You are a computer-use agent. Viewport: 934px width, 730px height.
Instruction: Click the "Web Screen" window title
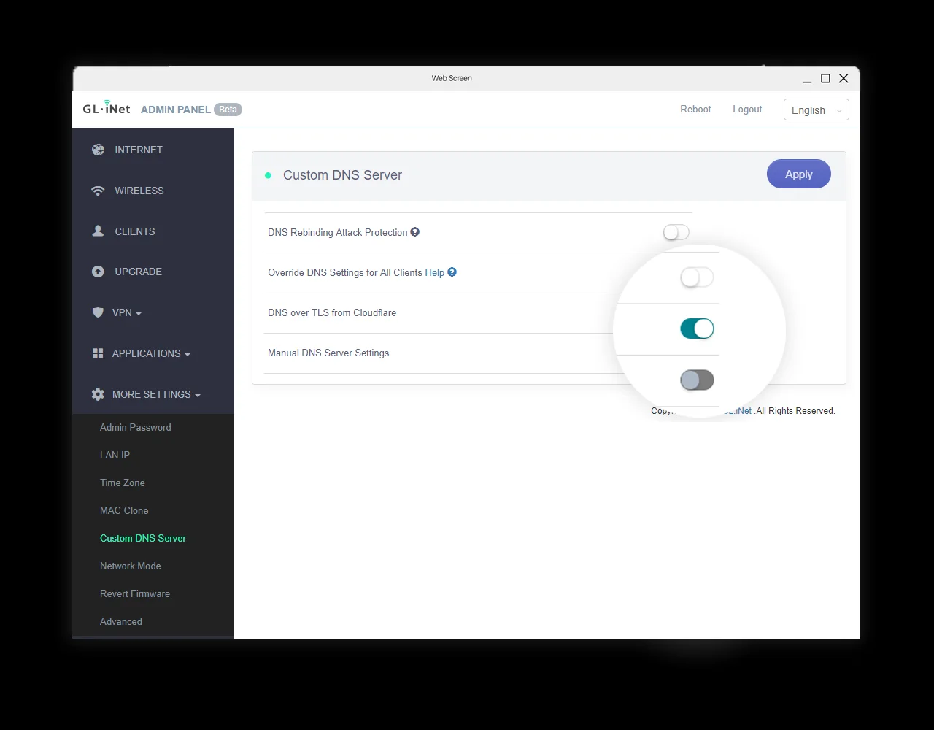click(452, 78)
